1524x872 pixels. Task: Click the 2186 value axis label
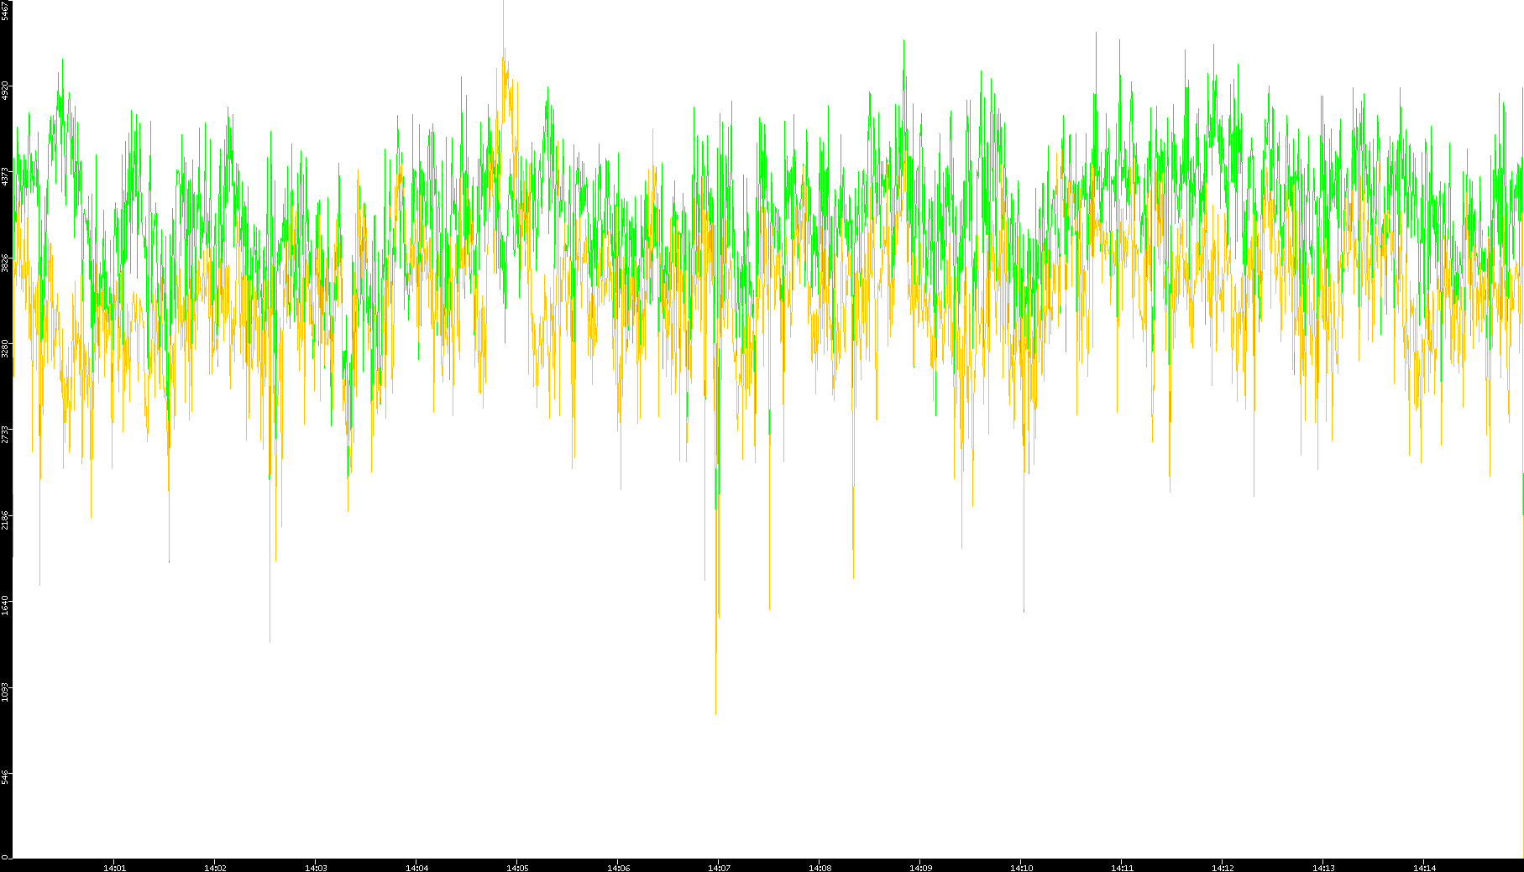(5, 520)
